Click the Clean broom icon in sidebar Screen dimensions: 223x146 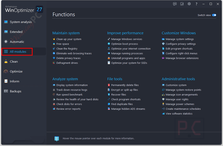(x=6, y=61)
